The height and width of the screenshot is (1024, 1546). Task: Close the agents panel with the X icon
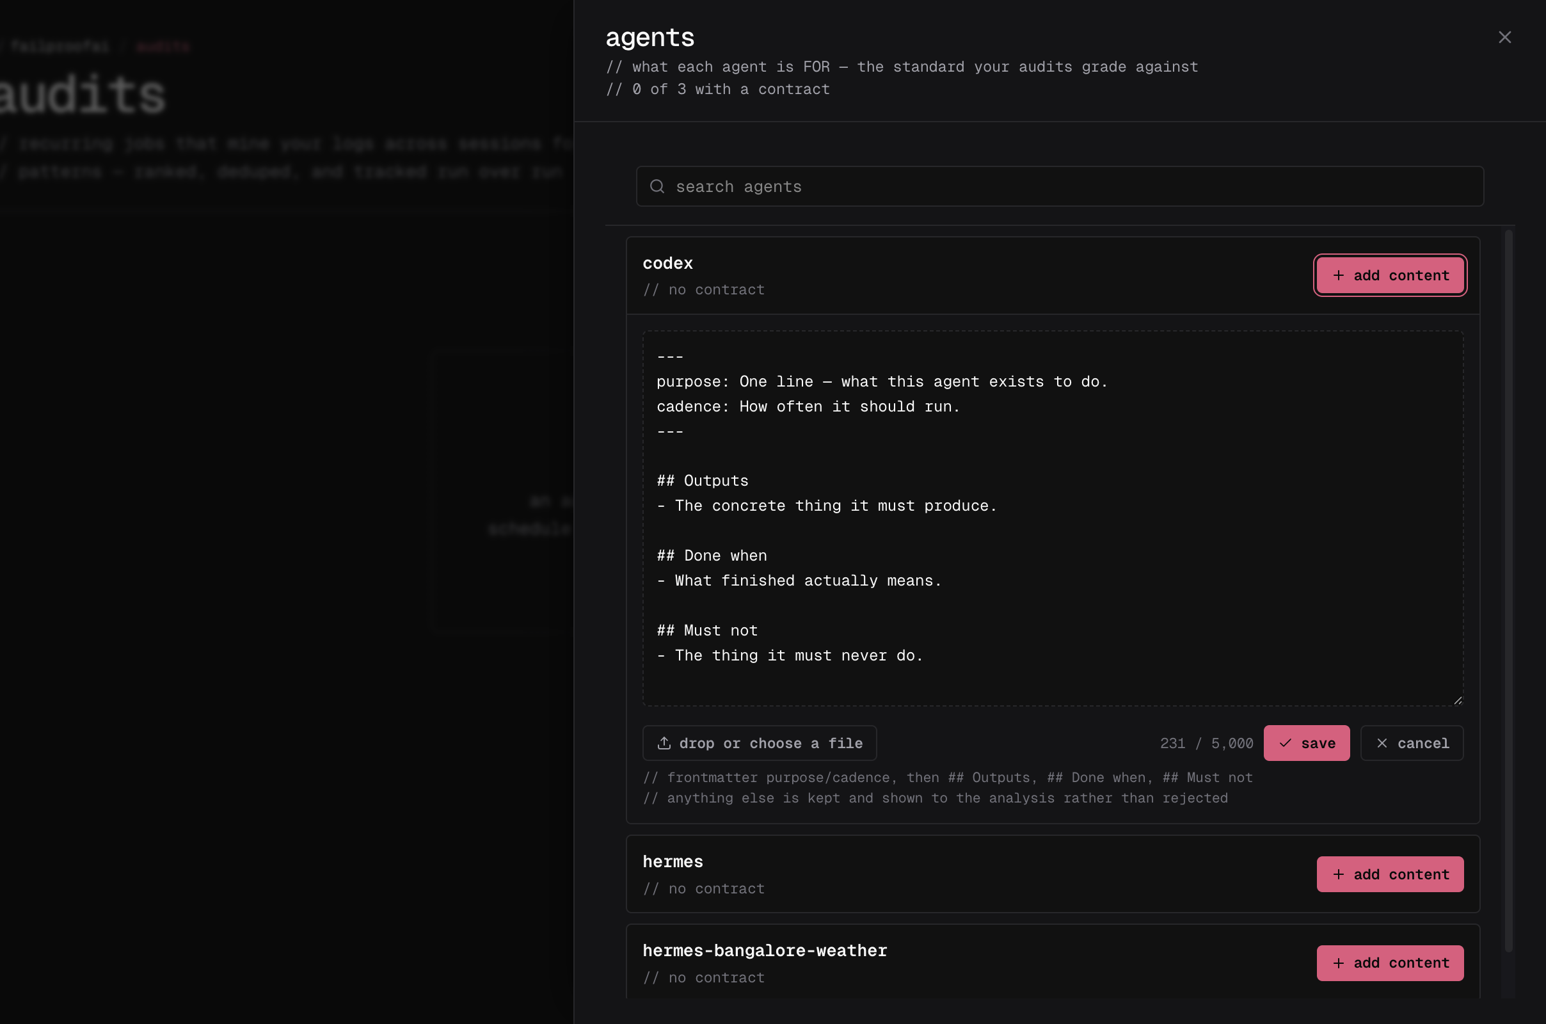[x=1504, y=37]
